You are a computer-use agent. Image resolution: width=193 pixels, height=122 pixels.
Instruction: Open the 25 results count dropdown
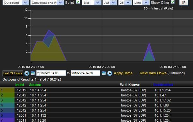pyautogui.click(x=125, y=3)
